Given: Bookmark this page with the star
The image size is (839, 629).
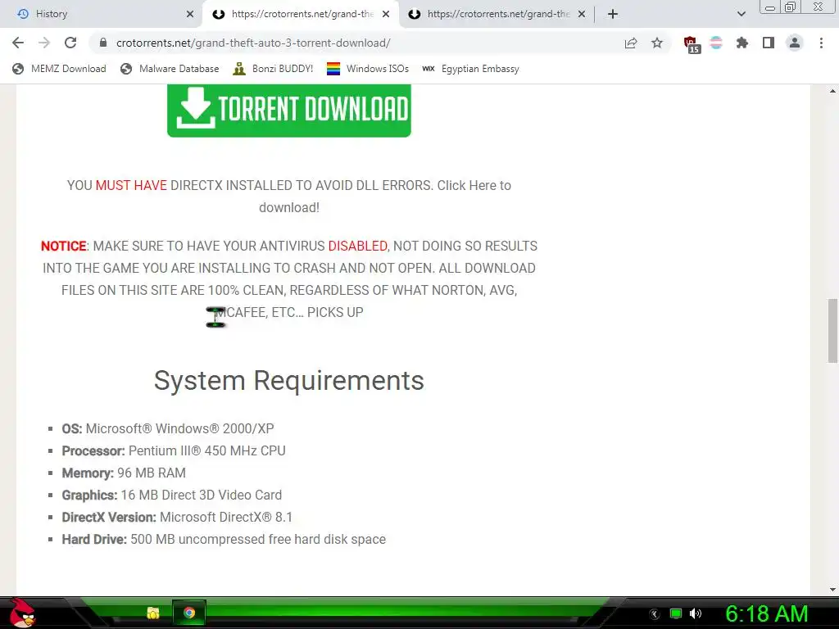Looking at the screenshot, I should 657,43.
